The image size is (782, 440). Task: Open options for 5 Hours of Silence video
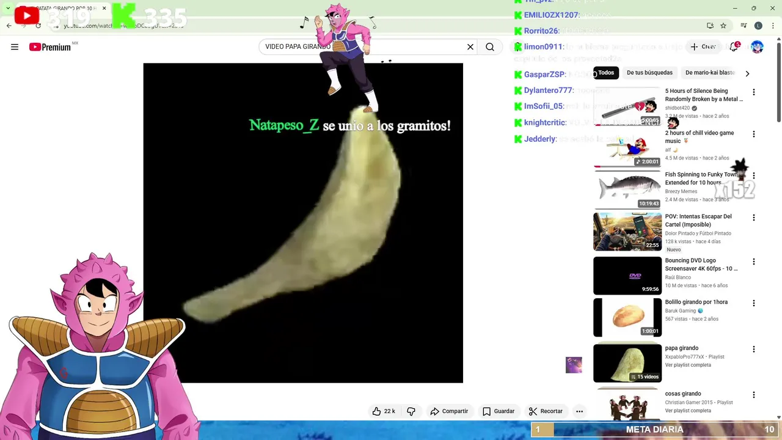(x=754, y=92)
